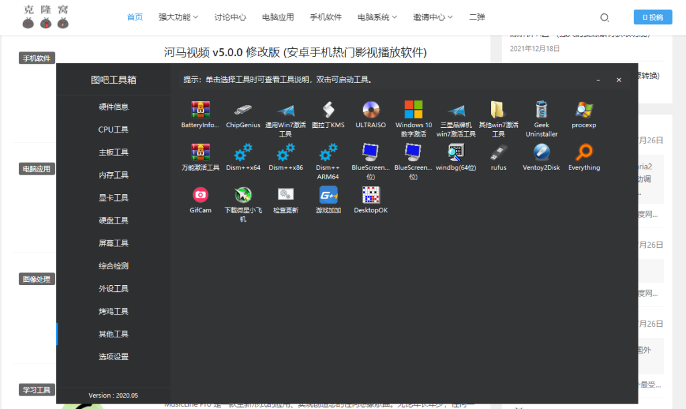Select the GifCam icon

(200, 195)
